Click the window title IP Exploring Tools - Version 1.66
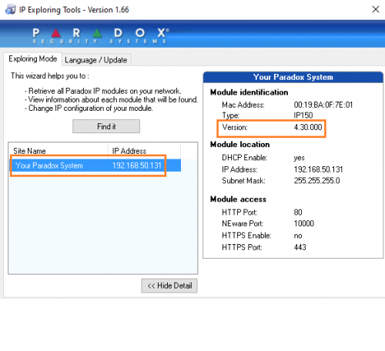 [74, 10]
